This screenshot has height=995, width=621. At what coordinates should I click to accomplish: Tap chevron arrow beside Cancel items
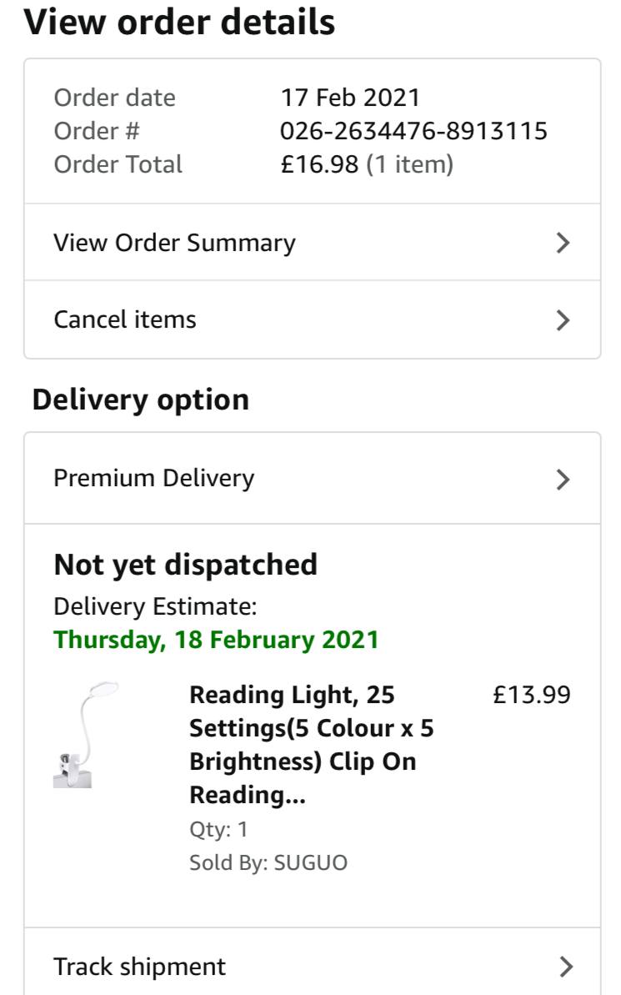[563, 319]
